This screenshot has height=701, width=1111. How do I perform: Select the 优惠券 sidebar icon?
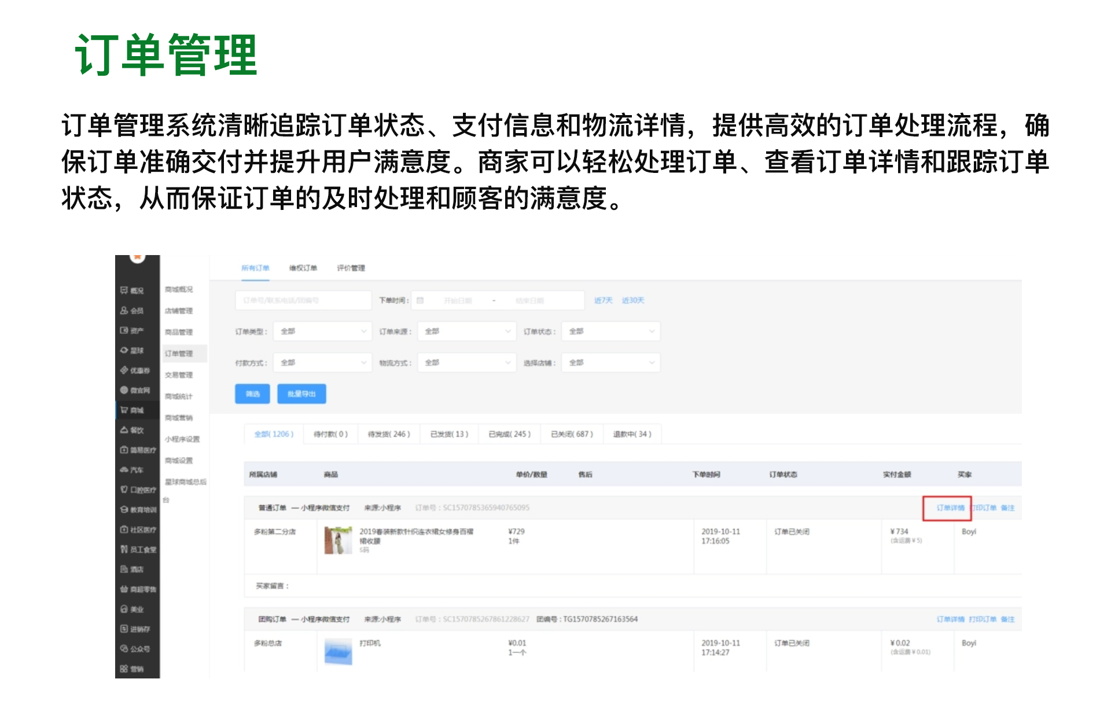(x=137, y=371)
